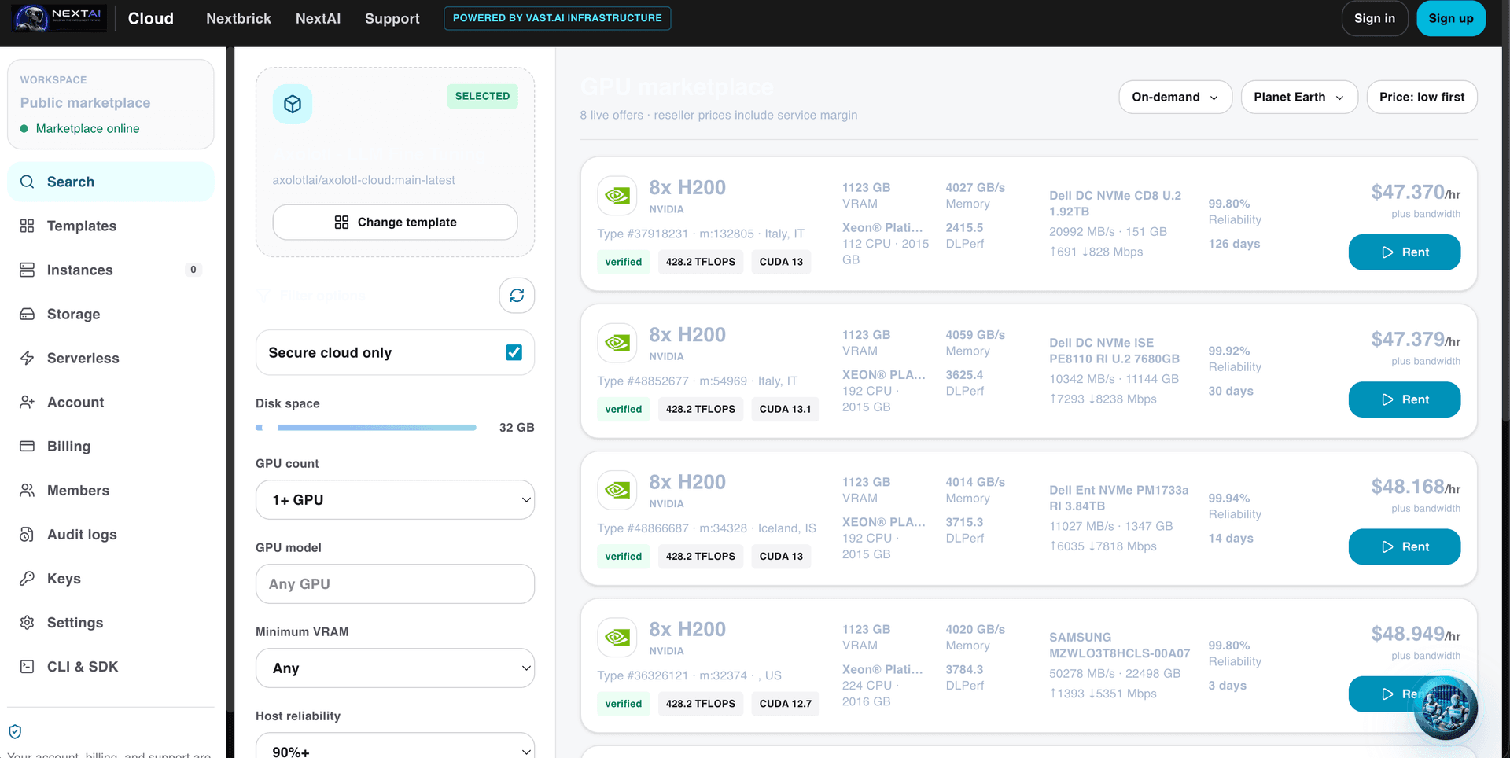This screenshot has width=1510, height=758.
Task: Click the Billing card icon
Action: coord(28,446)
